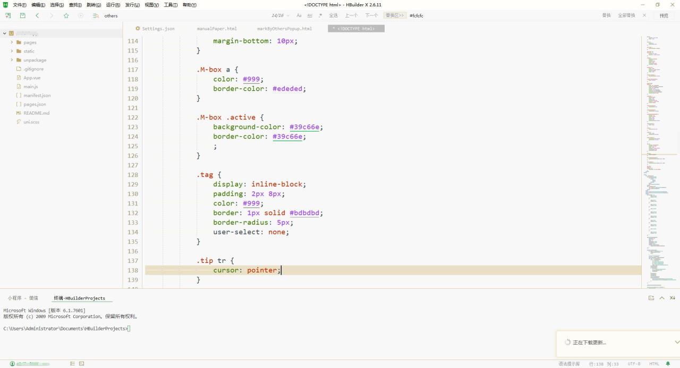680x368 pixels.
Task: Click the save file icon in toolbar
Action: click(22, 15)
